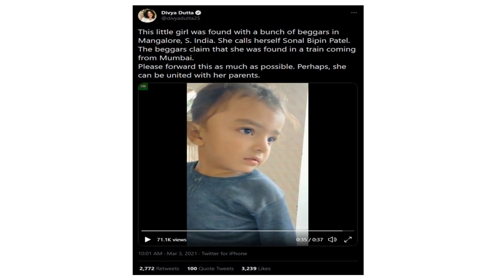Click the 71.1K views counter
The width and height of the screenshot is (496, 280).
(172, 240)
